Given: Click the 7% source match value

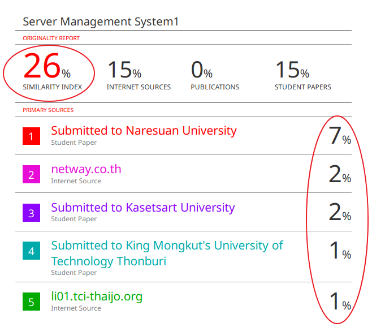Looking at the screenshot, I should pos(340,135).
